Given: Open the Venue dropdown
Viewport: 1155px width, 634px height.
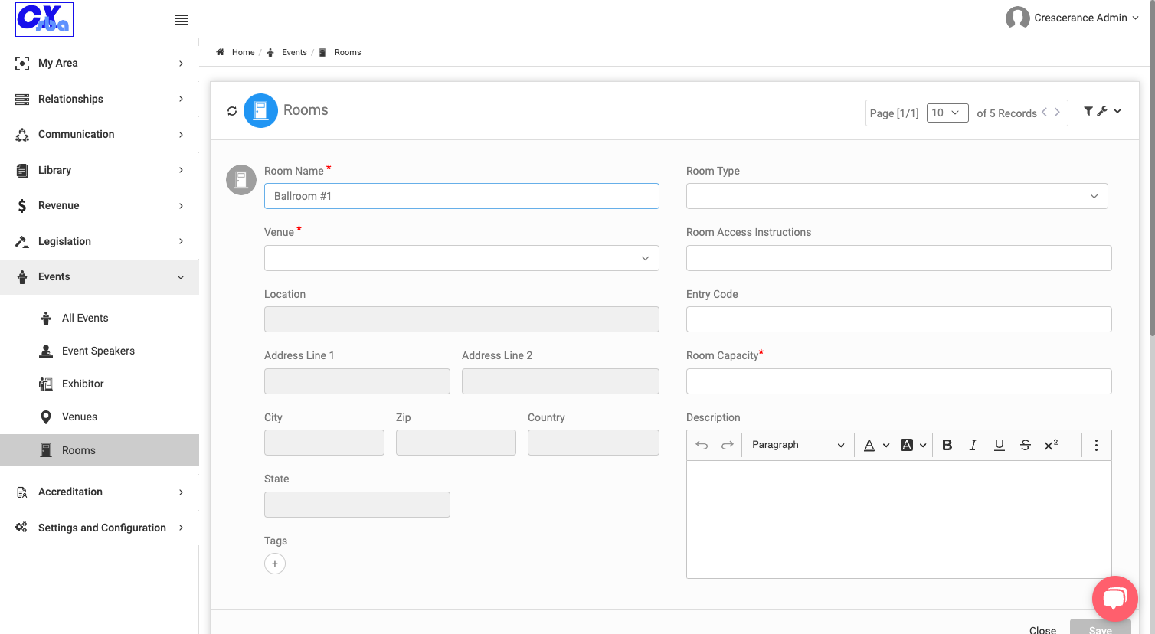Looking at the screenshot, I should pyautogui.click(x=462, y=258).
